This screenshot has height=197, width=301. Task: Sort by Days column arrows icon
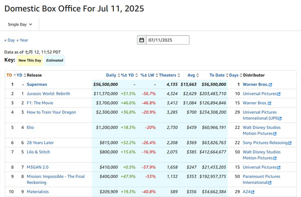(x=241, y=75)
